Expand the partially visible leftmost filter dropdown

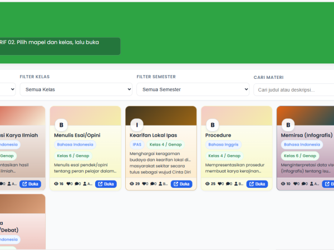click(8, 89)
